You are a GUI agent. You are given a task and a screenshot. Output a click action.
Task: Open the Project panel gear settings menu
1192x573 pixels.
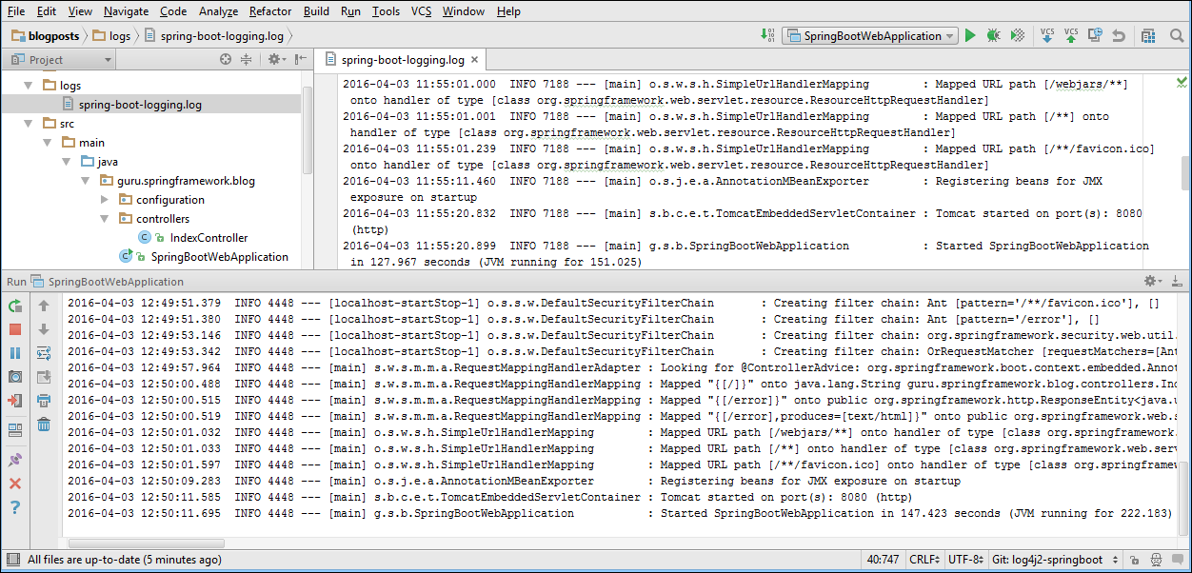276,59
